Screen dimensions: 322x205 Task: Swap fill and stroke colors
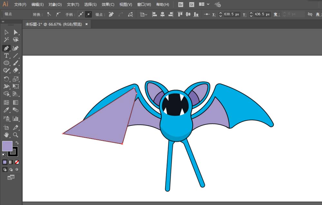(x=17, y=143)
